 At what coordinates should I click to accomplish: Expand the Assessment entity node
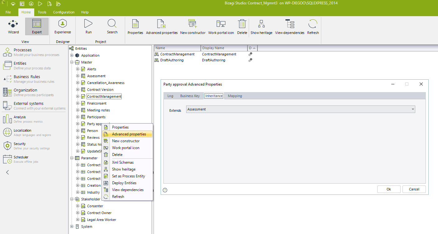(x=78, y=76)
